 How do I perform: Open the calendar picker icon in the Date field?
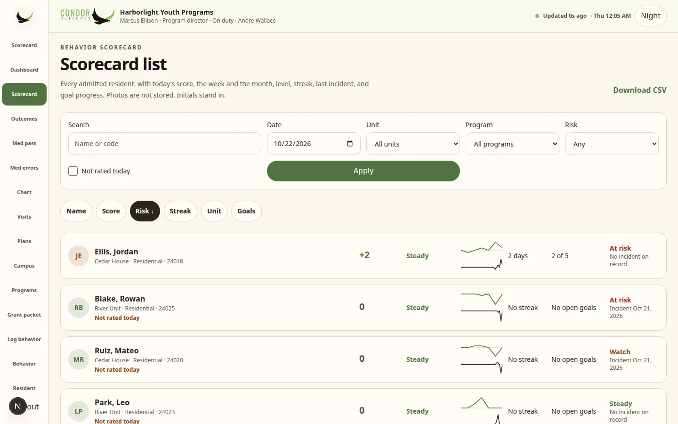[350, 144]
